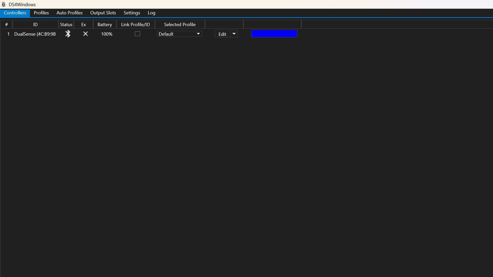Switch to the Controllers tab
The height and width of the screenshot is (277, 493).
pos(15,13)
